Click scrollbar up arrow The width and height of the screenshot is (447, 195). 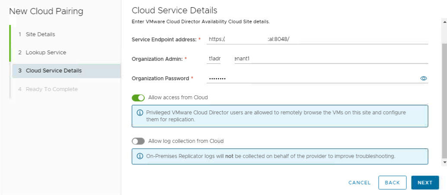point(444,22)
